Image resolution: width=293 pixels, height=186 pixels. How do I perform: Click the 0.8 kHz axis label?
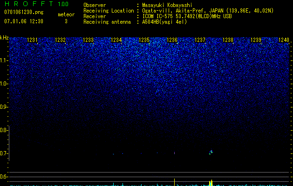pos(3,130)
